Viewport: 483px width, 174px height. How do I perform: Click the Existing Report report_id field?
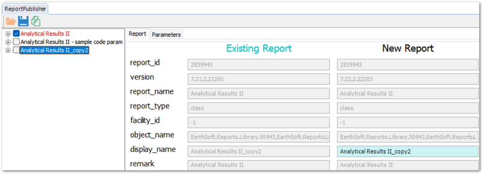[x=259, y=64]
